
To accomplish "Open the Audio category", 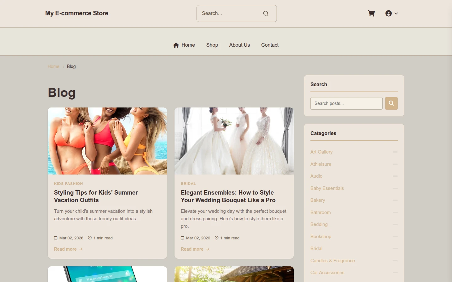I will (x=316, y=176).
